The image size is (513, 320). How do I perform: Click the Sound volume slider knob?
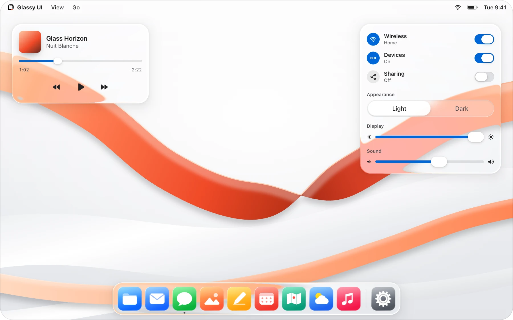tap(439, 162)
